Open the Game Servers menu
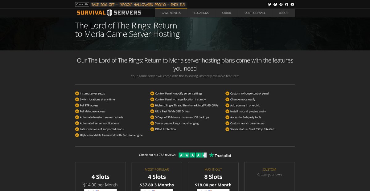370x191 pixels. pyautogui.click(x=171, y=13)
